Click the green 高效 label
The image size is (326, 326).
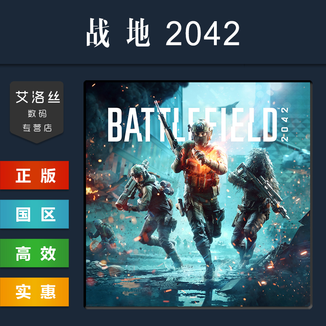[x=34, y=253]
